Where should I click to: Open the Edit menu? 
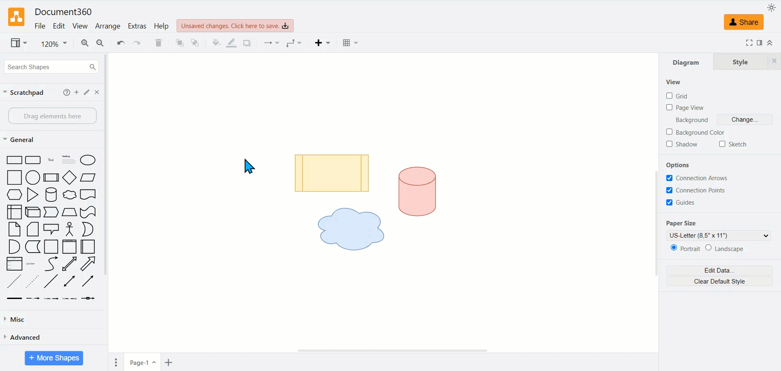59,26
